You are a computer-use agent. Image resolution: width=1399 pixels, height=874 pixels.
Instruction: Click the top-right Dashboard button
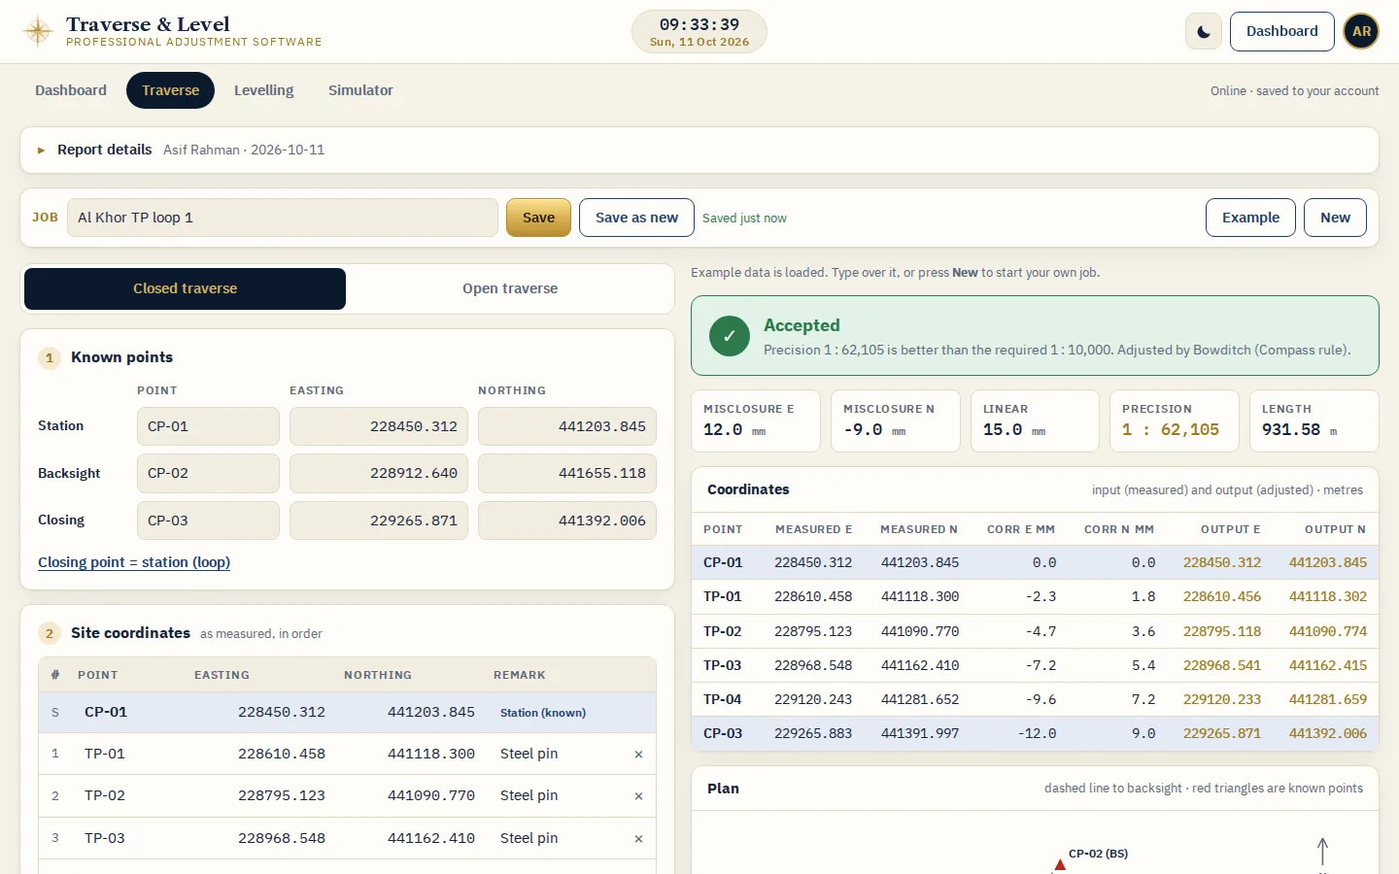1281,31
